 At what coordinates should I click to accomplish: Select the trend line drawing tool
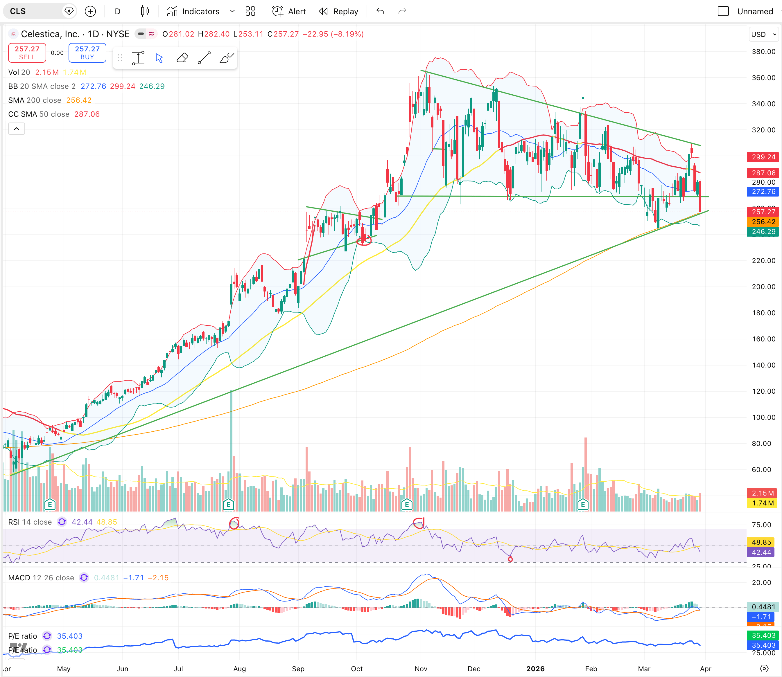(x=204, y=58)
